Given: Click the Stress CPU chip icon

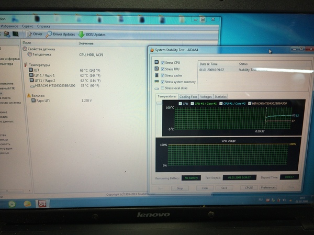Looking at the screenshot, I should click(156, 62).
